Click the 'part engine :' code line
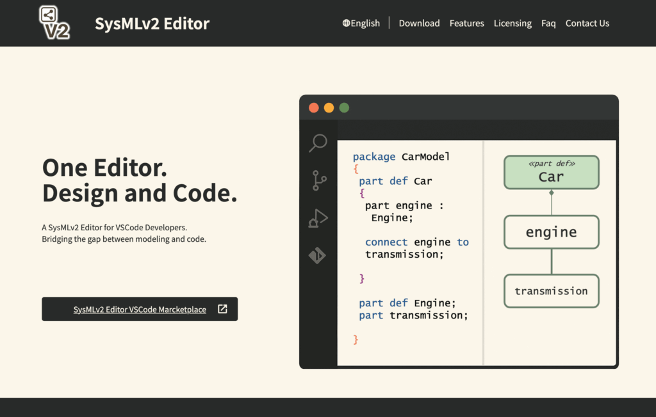The width and height of the screenshot is (656, 417). pos(404,205)
